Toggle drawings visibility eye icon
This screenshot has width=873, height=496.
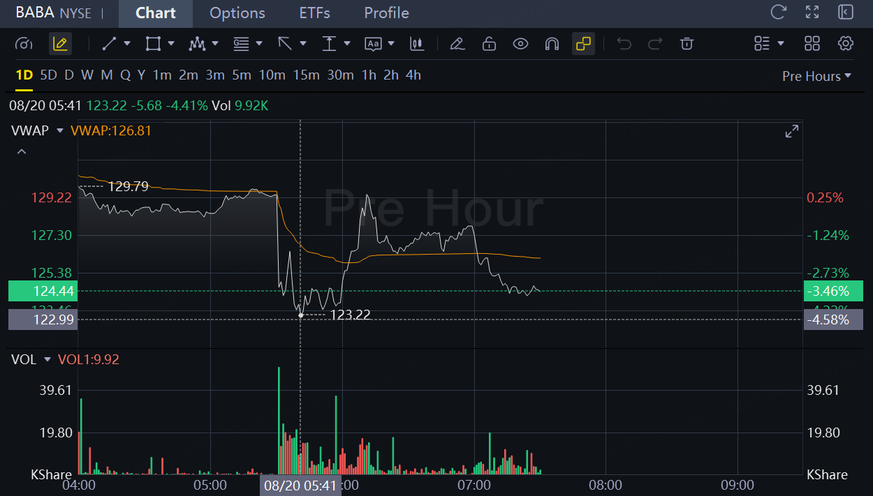tap(520, 44)
